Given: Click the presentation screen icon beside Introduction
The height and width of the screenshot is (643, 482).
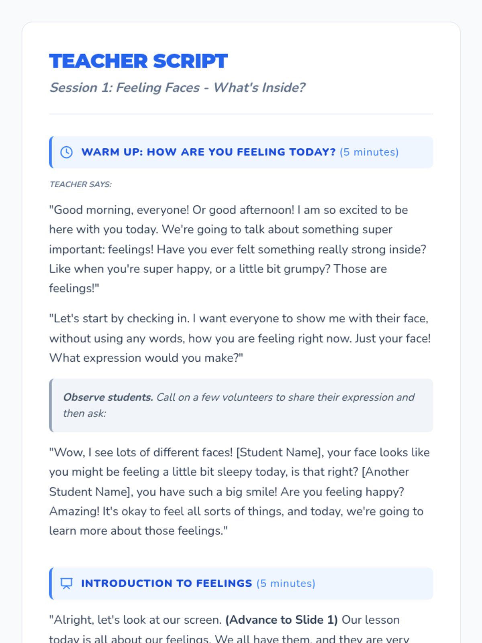Looking at the screenshot, I should (x=67, y=584).
